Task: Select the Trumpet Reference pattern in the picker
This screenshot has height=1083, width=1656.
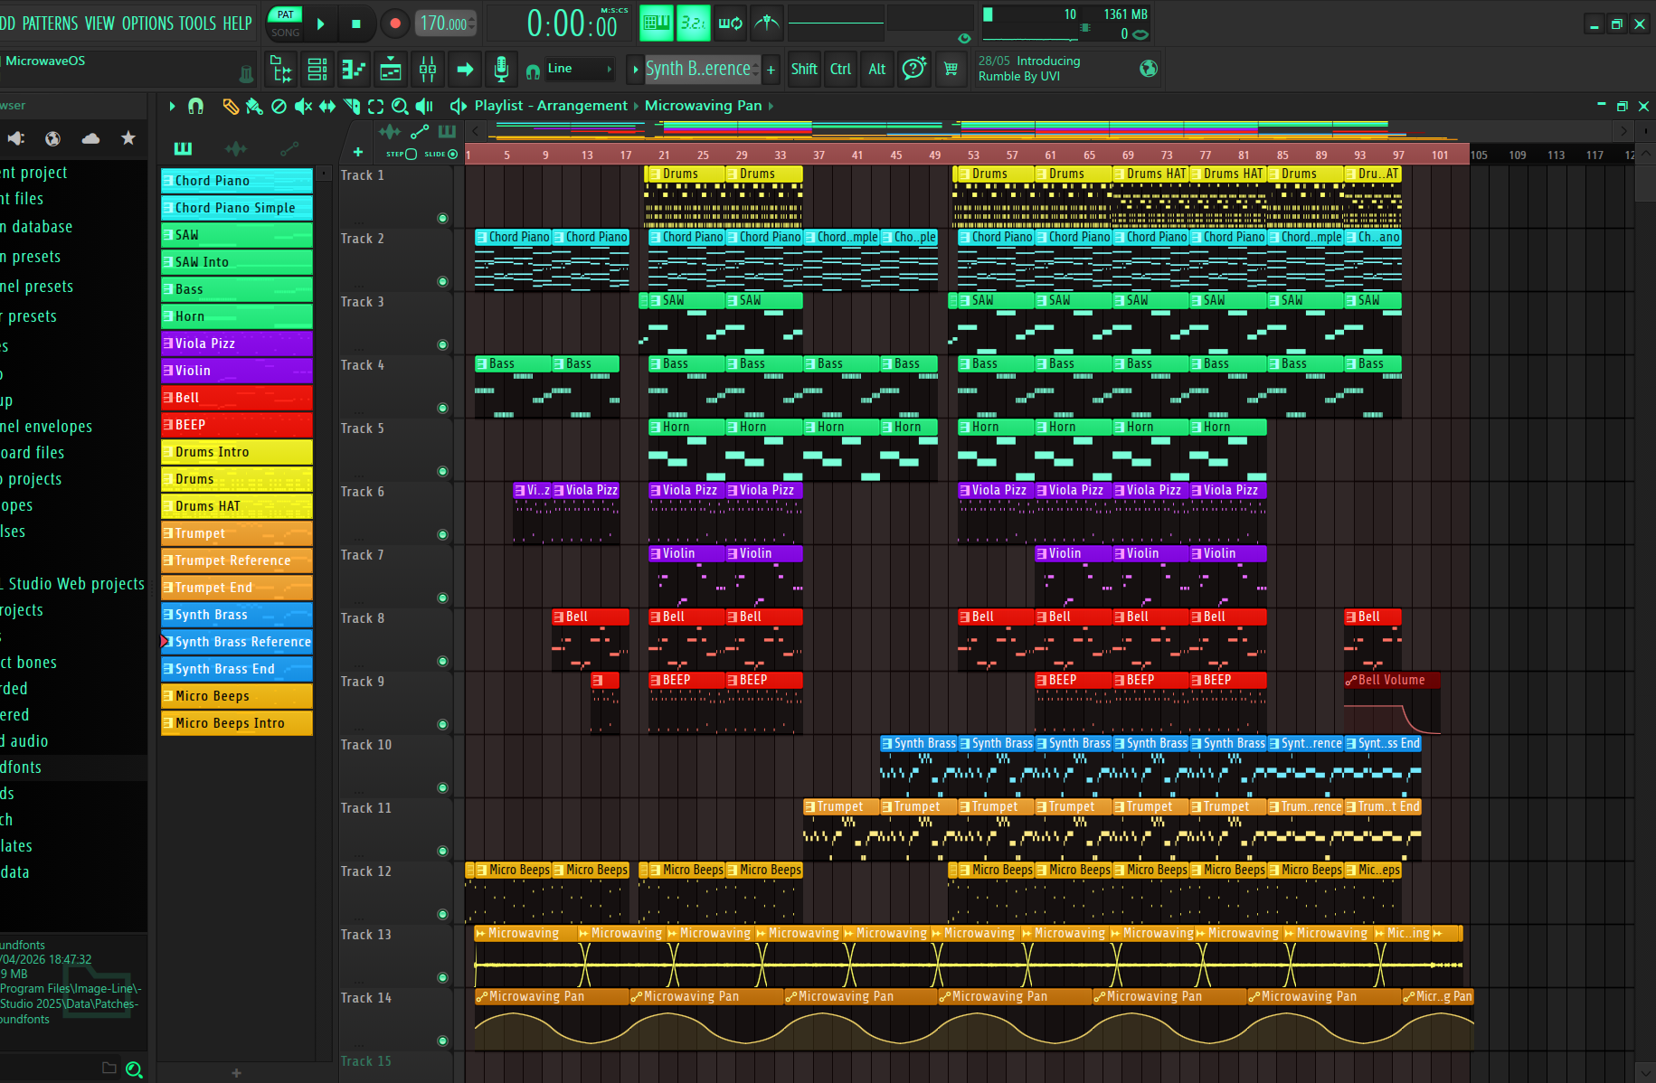Action: (x=237, y=560)
